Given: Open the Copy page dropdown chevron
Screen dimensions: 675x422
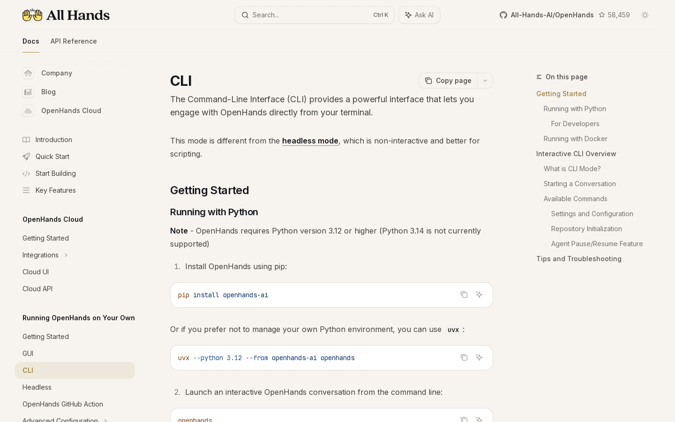Looking at the screenshot, I should click(485, 81).
